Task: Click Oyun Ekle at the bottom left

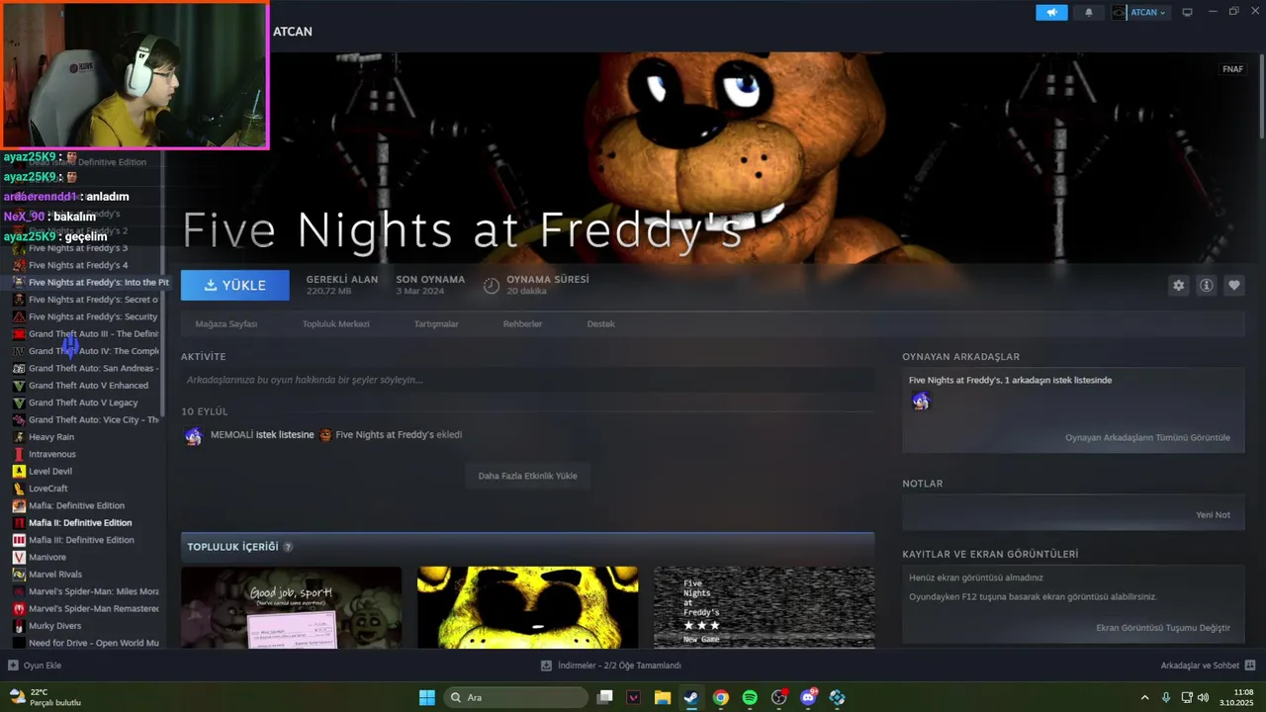Action: (35, 666)
